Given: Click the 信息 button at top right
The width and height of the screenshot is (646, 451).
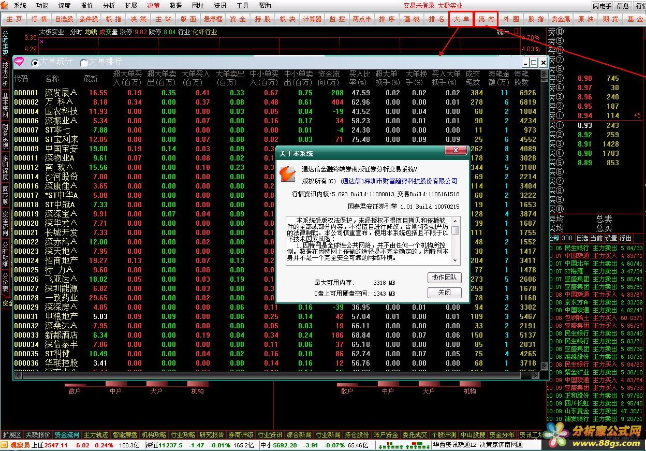Looking at the screenshot, I should (623, 6).
